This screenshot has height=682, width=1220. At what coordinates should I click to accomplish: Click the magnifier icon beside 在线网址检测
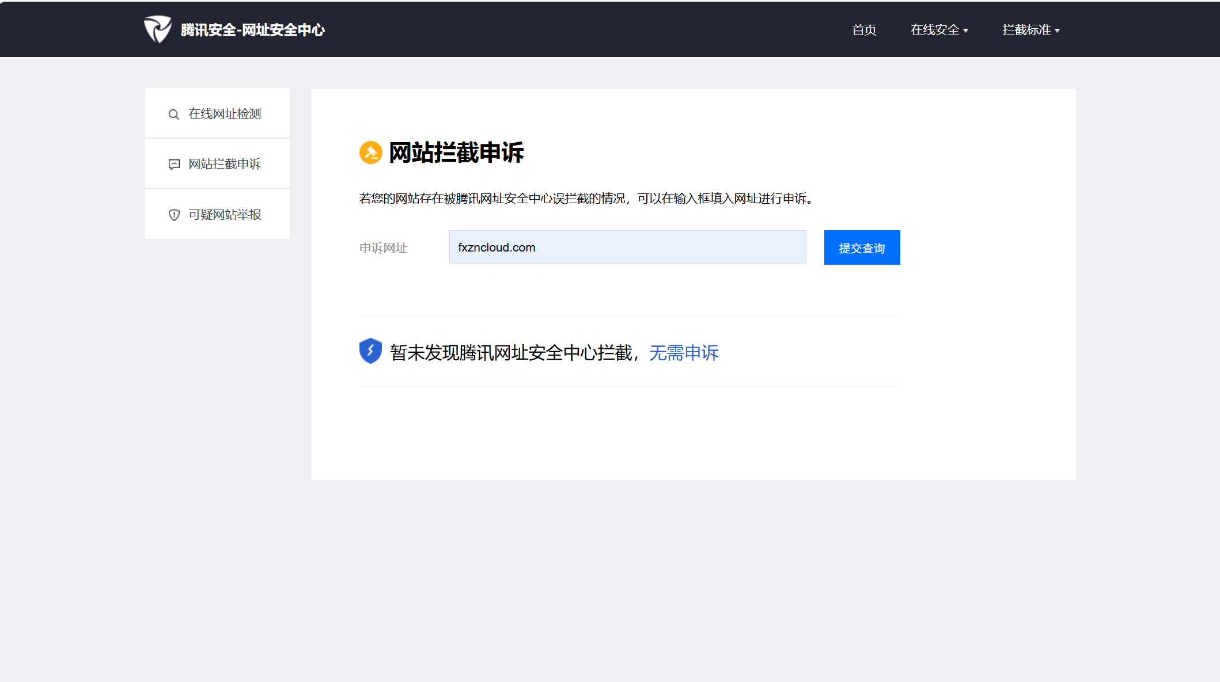pos(173,115)
